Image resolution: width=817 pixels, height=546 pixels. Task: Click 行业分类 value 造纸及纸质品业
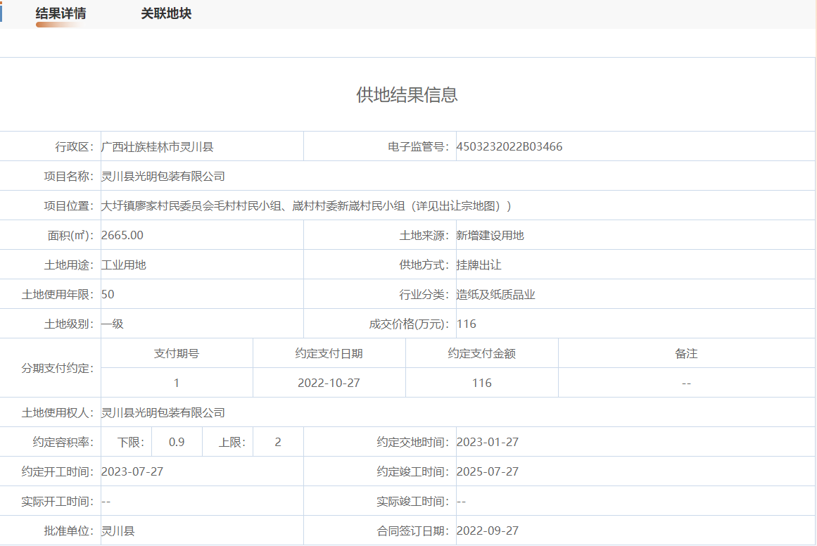[496, 295]
